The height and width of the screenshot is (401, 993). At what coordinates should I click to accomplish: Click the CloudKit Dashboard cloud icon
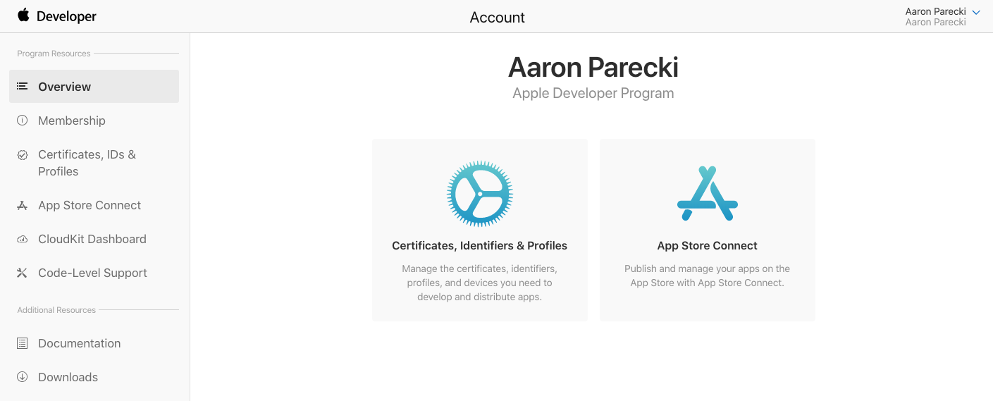click(x=23, y=240)
